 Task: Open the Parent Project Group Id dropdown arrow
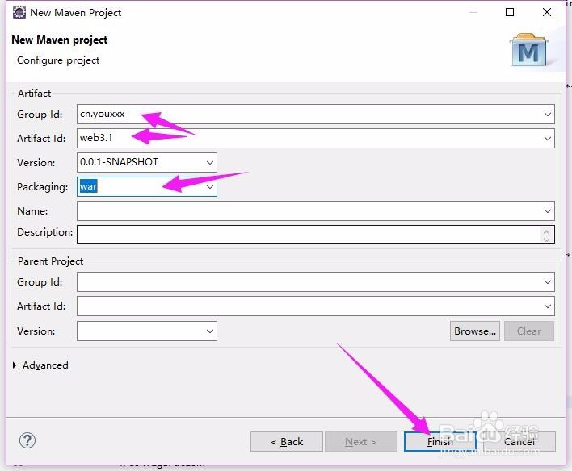click(547, 282)
